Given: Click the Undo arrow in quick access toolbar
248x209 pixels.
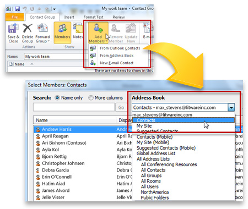Looking at the screenshot, I should (25, 9).
